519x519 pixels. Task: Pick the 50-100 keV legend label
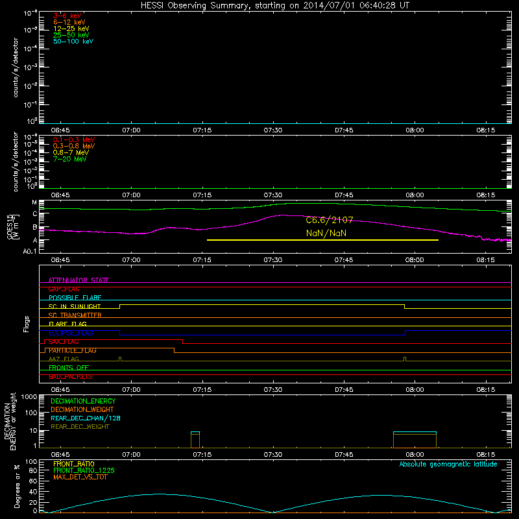click(x=73, y=42)
